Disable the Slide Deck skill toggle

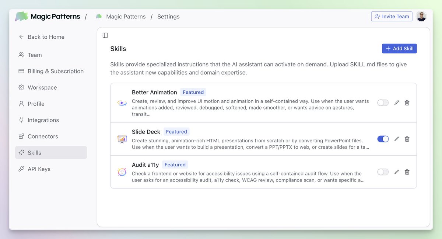pos(383,139)
